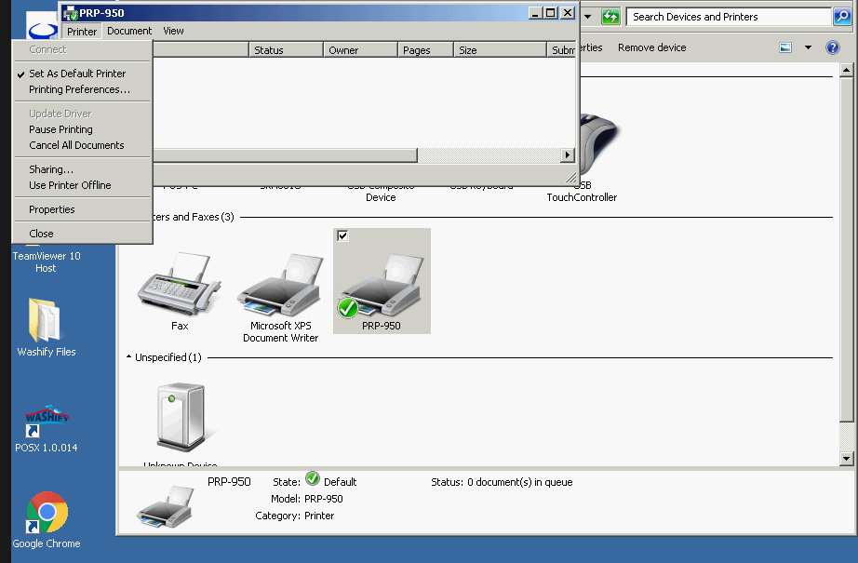
Task: Open the View menu
Action: [172, 31]
